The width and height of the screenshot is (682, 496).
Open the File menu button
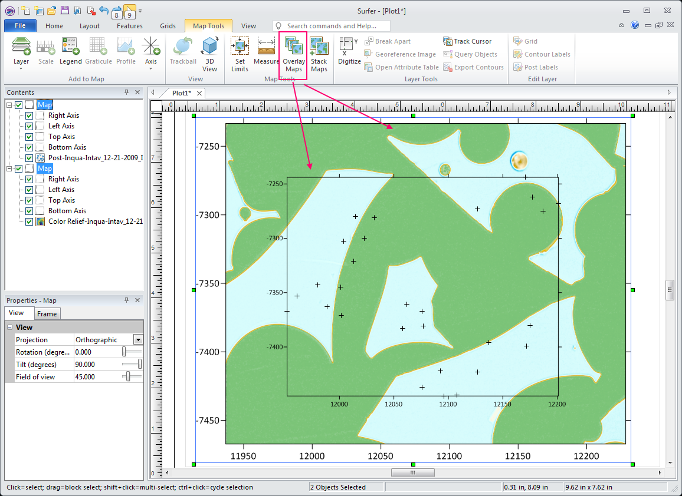20,26
